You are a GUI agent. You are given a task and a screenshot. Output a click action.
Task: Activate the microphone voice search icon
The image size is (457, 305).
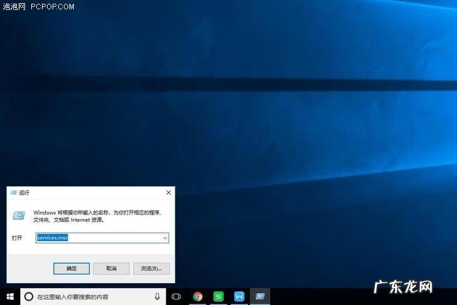click(x=157, y=296)
